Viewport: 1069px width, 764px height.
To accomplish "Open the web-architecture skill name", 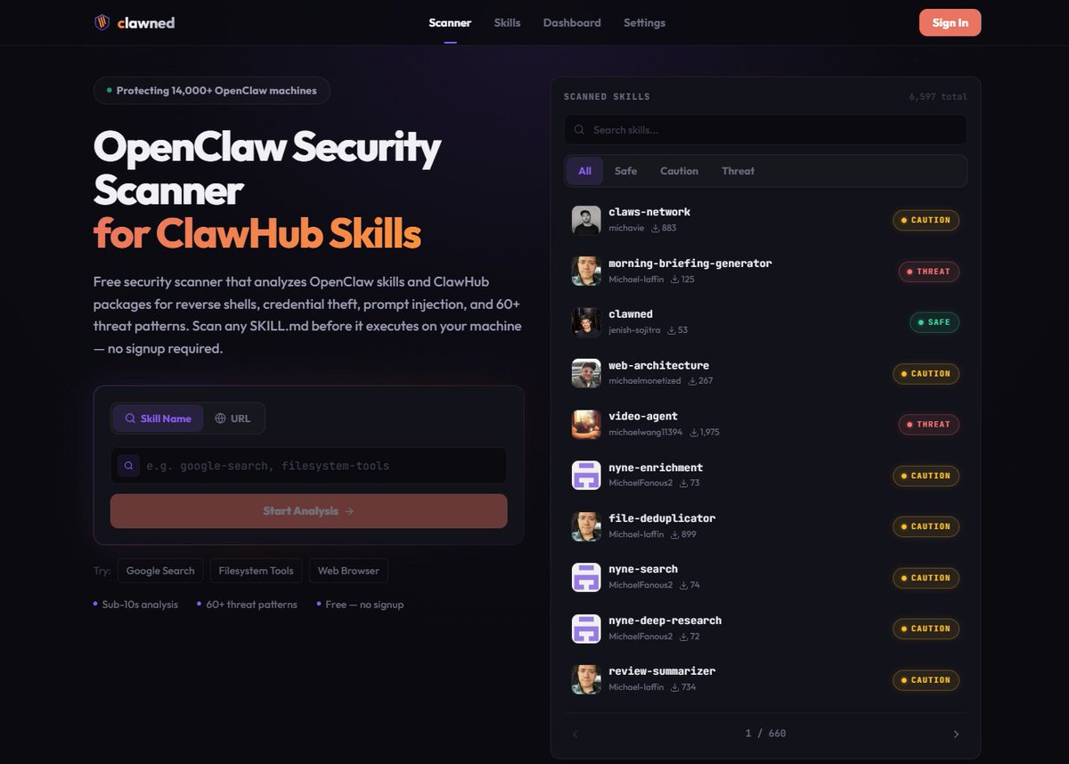I will tap(658, 365).
